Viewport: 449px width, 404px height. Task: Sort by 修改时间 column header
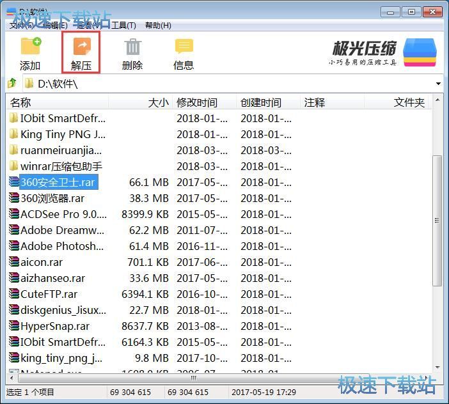(x=205, y=102)
